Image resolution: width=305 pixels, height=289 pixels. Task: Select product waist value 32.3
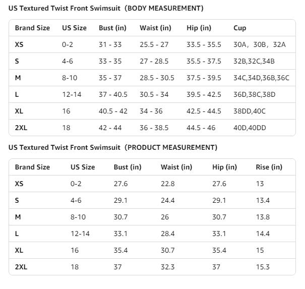coord(167,267)
